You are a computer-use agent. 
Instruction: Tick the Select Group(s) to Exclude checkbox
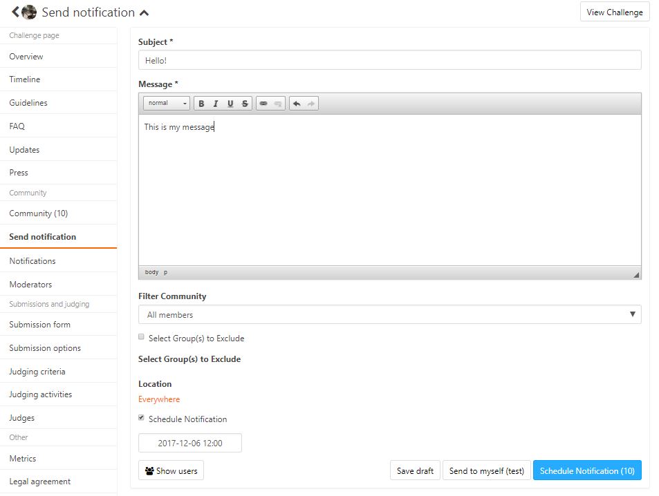coord(141,337)
